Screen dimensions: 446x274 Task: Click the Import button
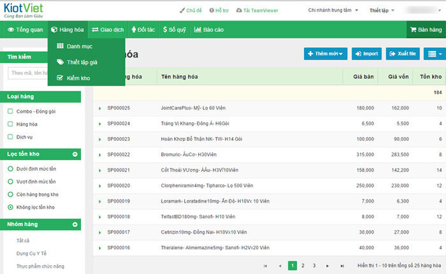[x=366, y=54]
